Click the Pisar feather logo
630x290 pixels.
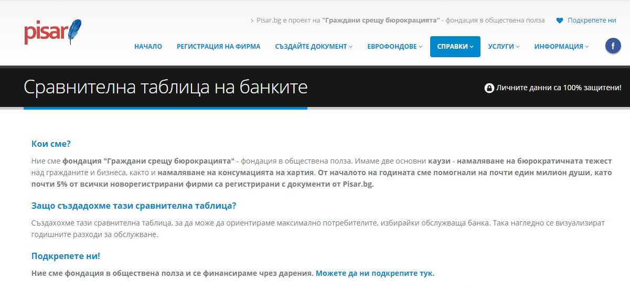pyautogui.click(x=52, y=32)
